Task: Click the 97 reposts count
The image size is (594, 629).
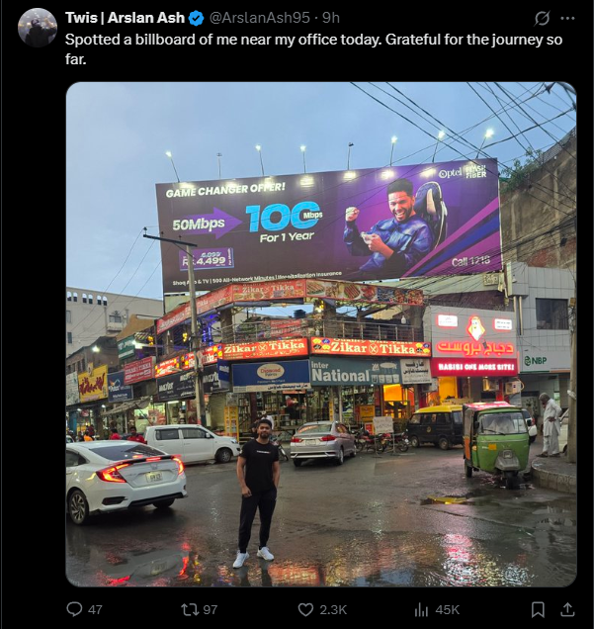Action: (210, 610)
